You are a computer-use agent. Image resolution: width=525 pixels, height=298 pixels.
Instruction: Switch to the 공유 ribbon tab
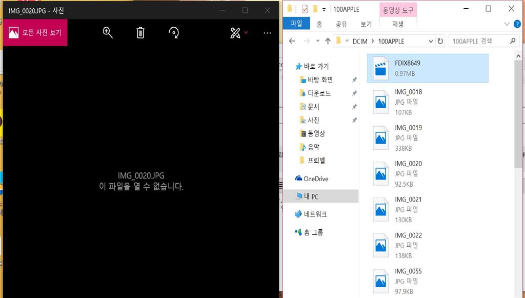341,24
